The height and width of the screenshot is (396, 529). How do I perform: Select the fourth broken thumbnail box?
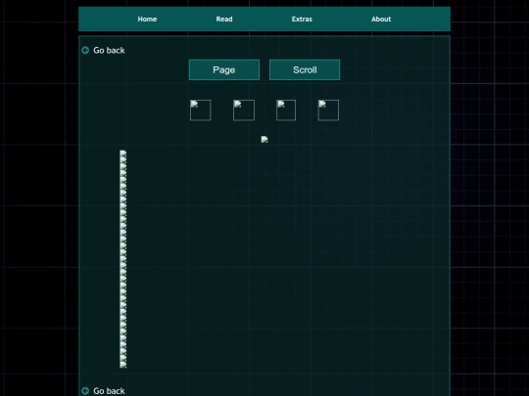pos(328,110)
